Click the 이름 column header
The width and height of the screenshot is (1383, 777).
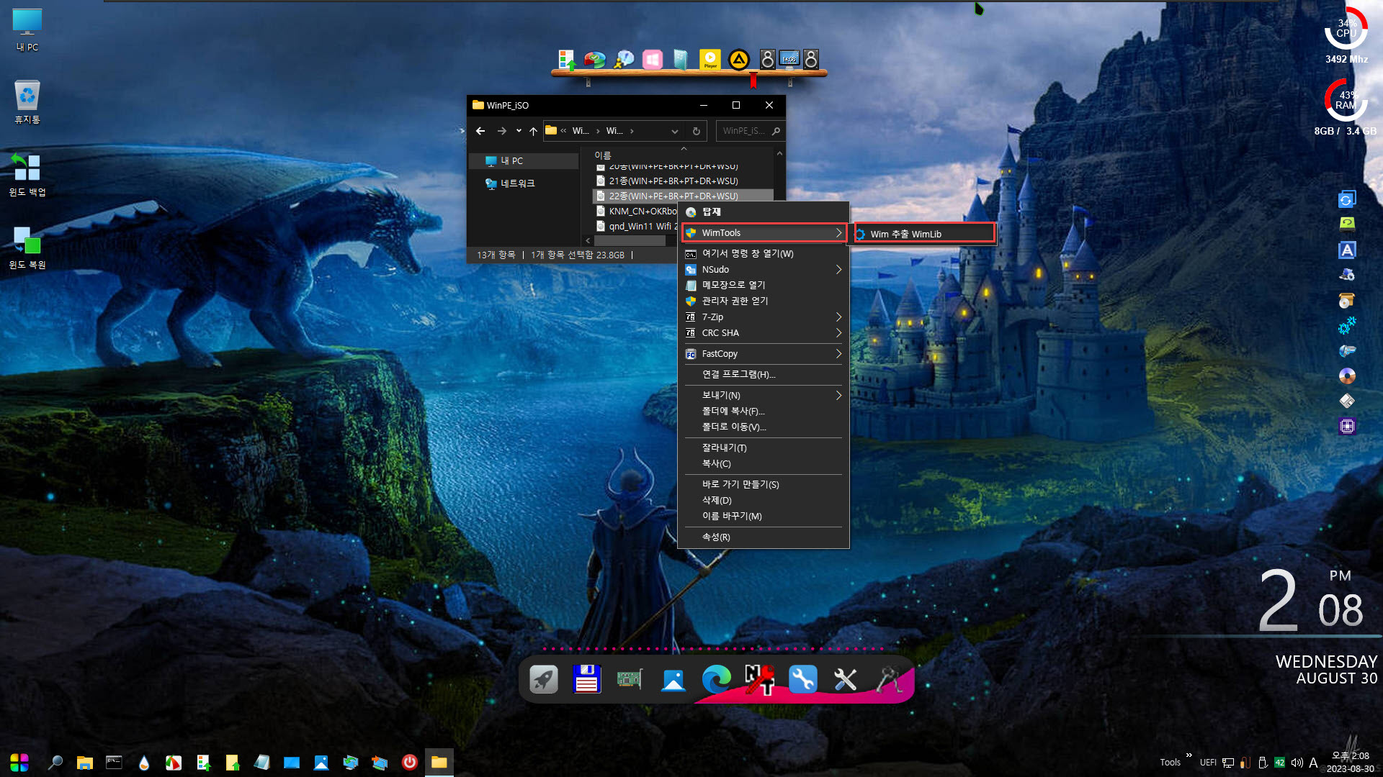603,155
